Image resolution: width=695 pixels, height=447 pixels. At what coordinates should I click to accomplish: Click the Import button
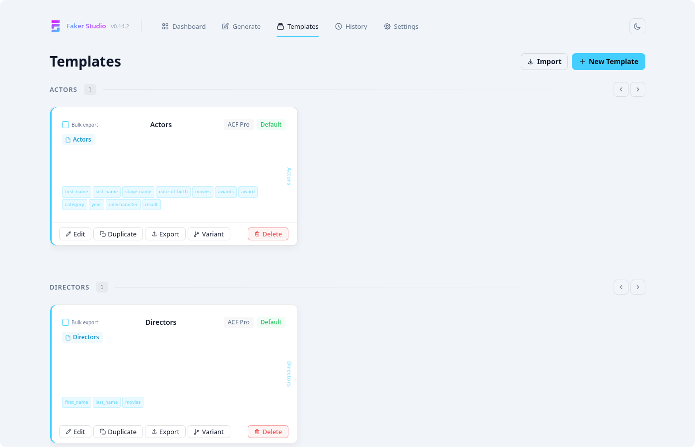(x=544, y=62)
